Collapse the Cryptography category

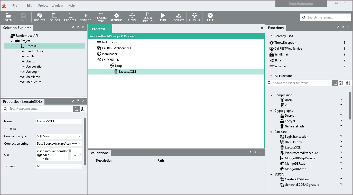point(271,111)
